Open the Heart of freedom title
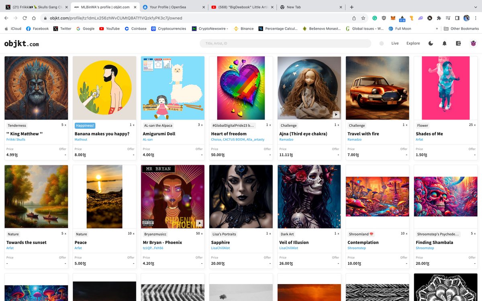This screenshot has width=482, height=301. coord(229,134)
